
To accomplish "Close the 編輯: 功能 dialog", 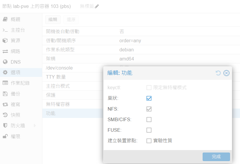I will [226, 73].
